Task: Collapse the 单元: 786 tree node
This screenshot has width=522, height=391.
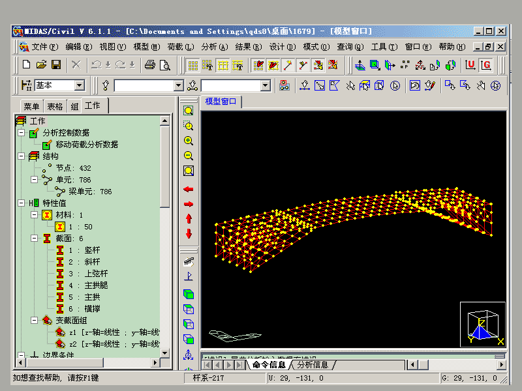Action: pos(35,180)
